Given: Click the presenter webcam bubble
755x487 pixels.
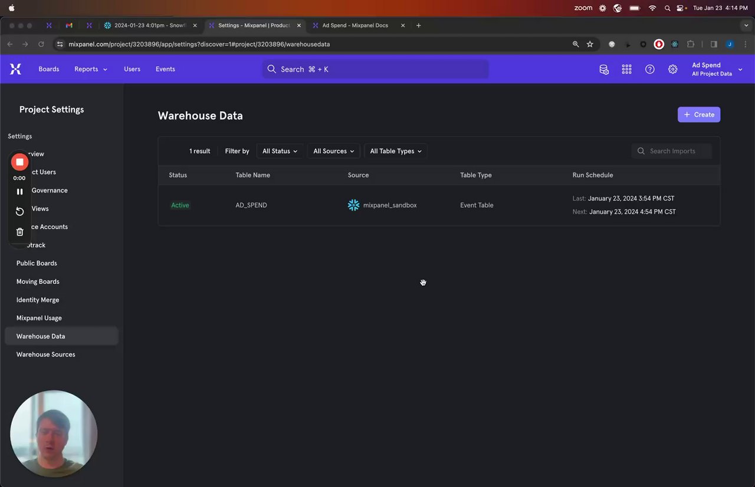Looking at the screenshot, I should (54, 434).
